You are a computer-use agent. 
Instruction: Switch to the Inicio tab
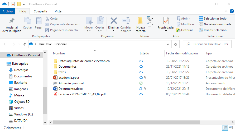tap(22, 11)
